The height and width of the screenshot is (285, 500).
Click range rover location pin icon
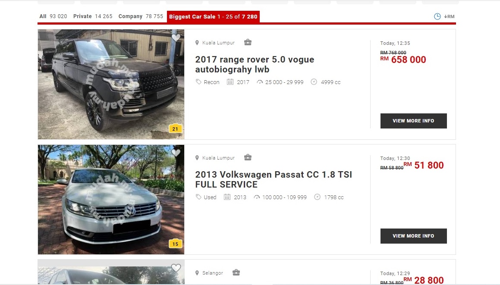click(197, 43)
